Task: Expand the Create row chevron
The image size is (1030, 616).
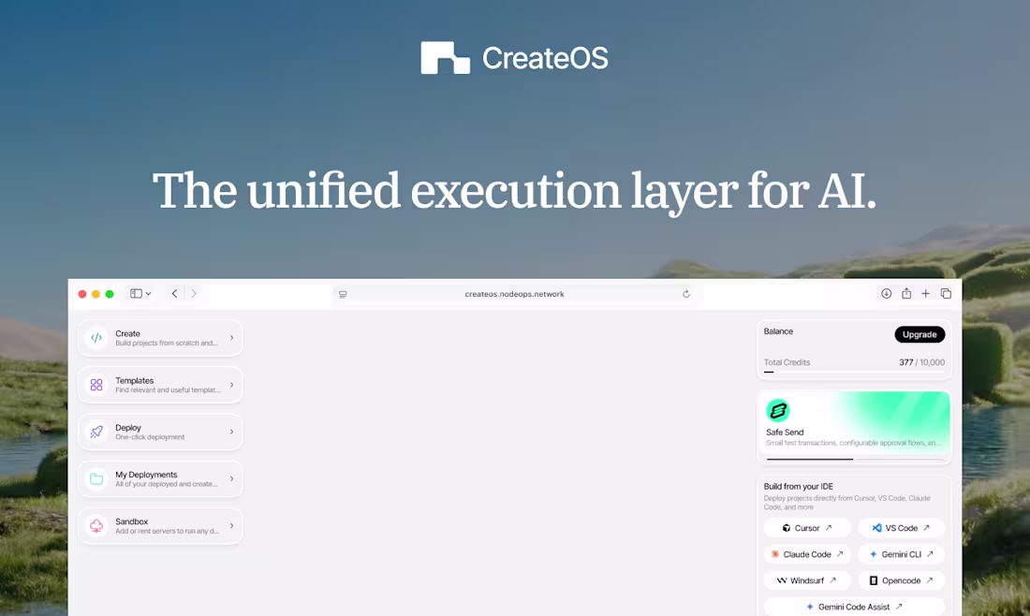Action: 231,338
